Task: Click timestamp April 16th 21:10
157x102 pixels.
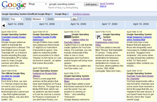Action: 72,32
